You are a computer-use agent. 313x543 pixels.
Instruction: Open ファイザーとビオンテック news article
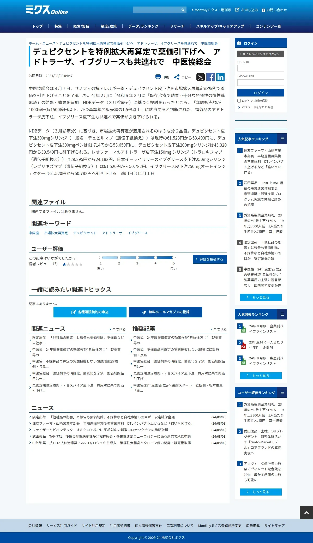click(100, 430)
